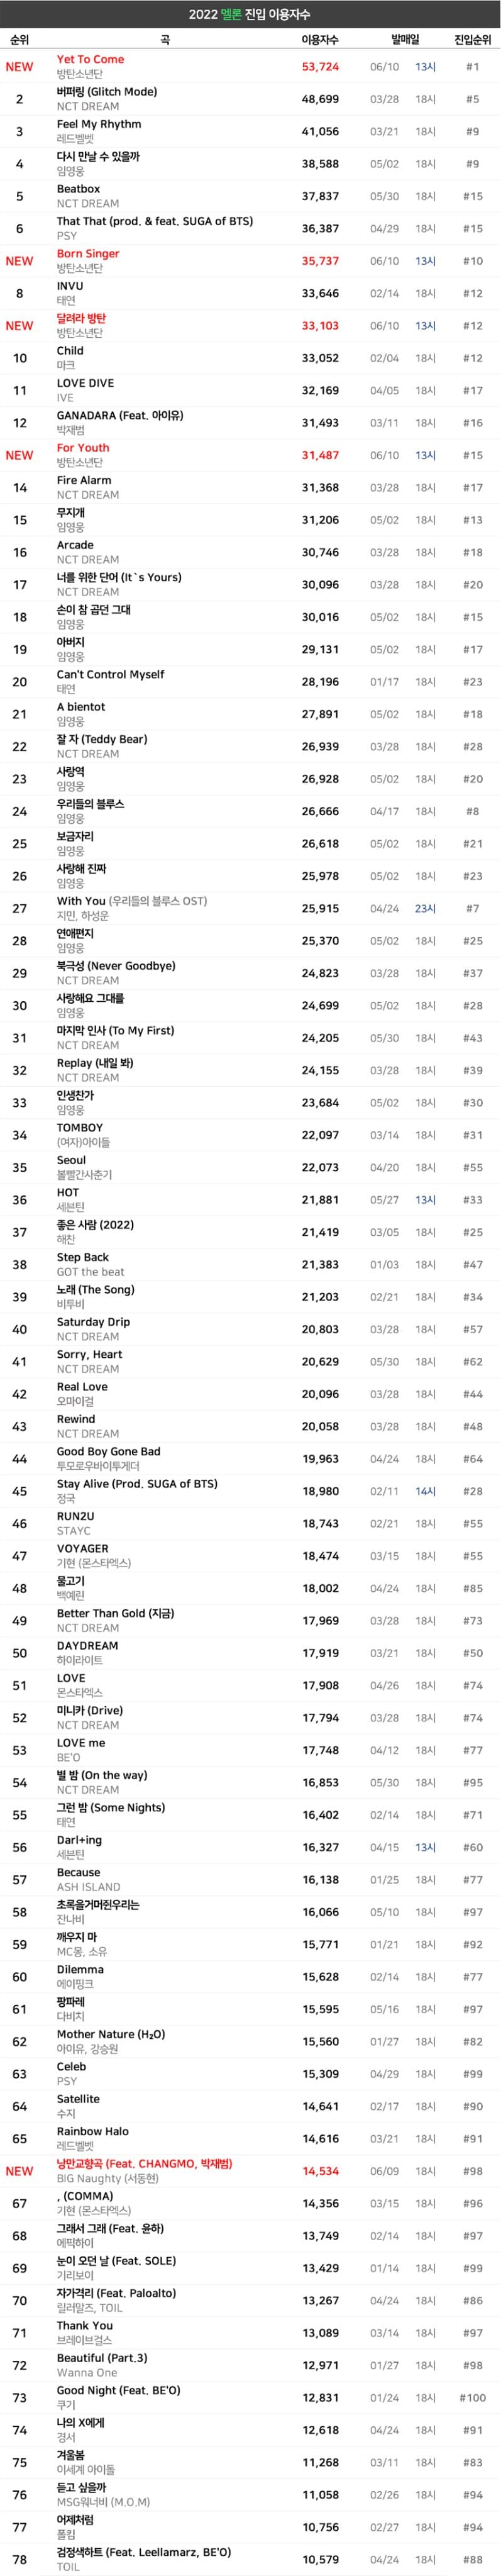Screen dimensions: 501x2576
Task: Open the "검정색하트 (Feat. Leellamarz, BE'O)" song
Action: point(143,2552)
